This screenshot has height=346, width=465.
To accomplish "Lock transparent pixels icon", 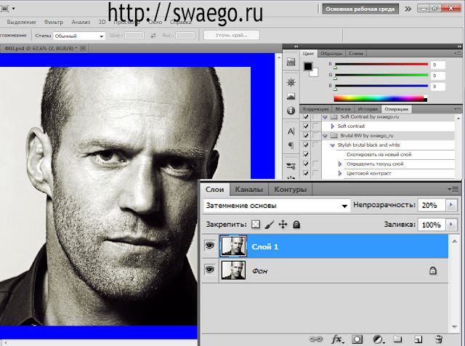I will 255,225.
